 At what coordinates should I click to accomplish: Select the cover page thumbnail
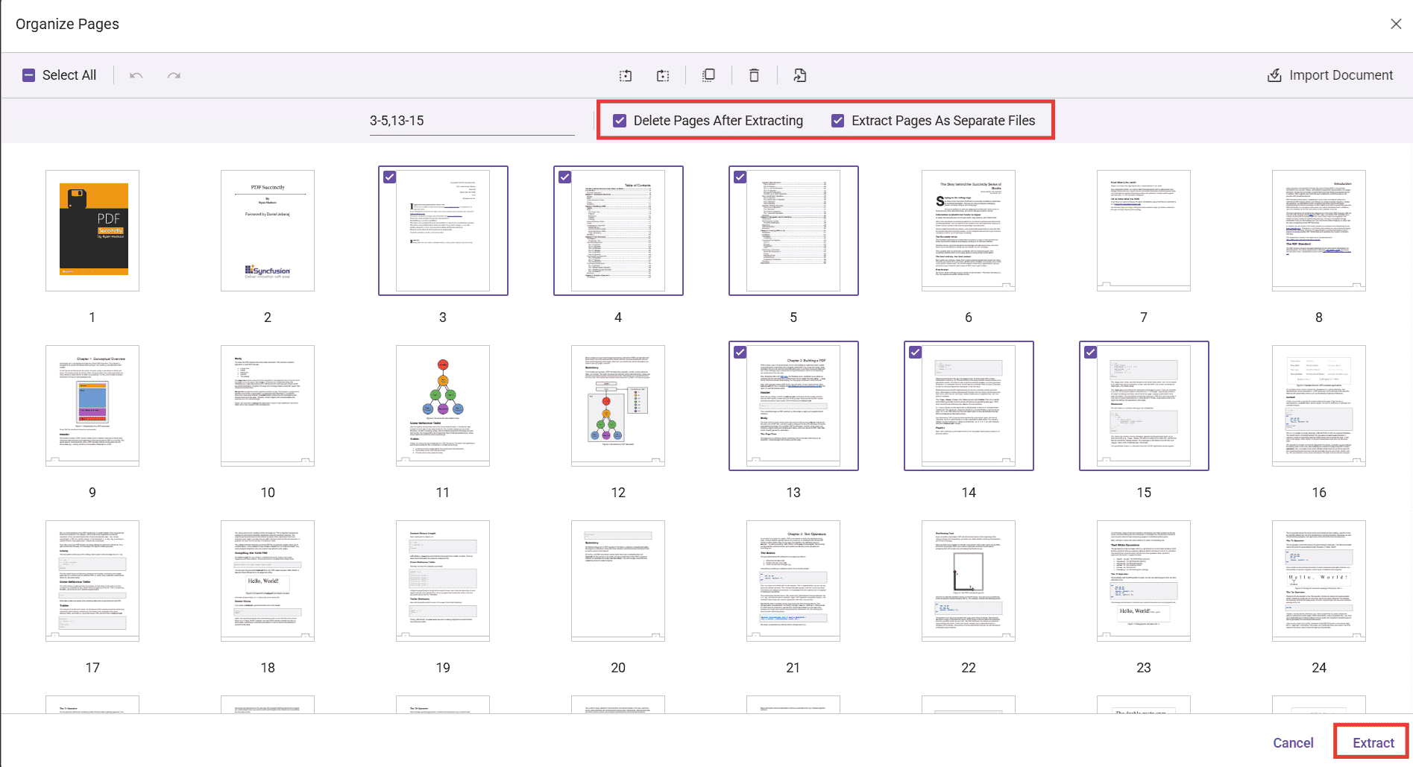[x=92, y=230]
